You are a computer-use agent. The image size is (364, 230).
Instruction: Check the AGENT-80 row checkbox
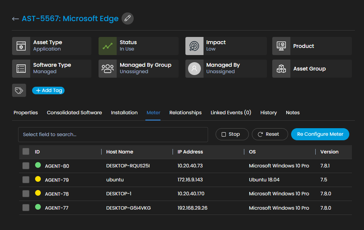26,166
